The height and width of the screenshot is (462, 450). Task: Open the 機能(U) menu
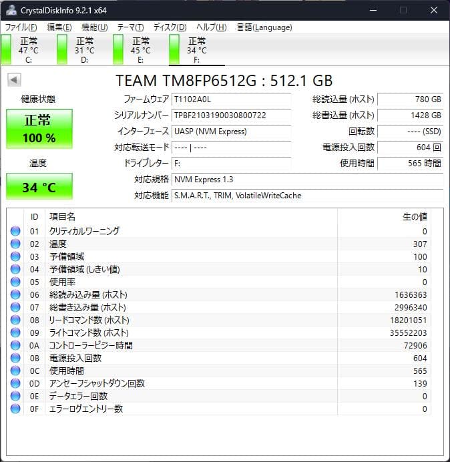tap(95, 27)
